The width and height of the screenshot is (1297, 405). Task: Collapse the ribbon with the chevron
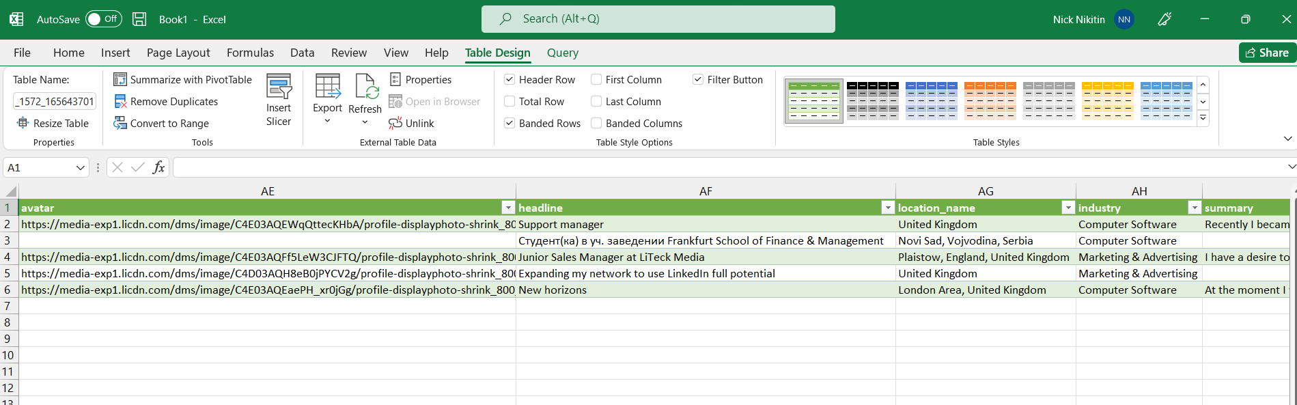click(1288, 139)
